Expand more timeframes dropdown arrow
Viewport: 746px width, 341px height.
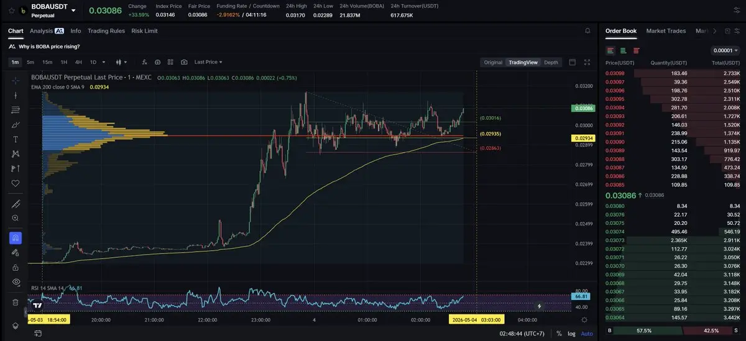click(x=104, y=62)
